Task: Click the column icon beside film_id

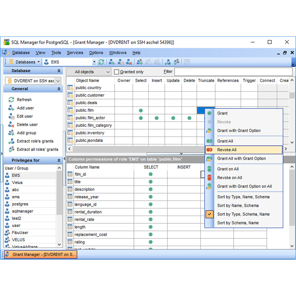Action: pyautogui.click(x=70, y=174)
